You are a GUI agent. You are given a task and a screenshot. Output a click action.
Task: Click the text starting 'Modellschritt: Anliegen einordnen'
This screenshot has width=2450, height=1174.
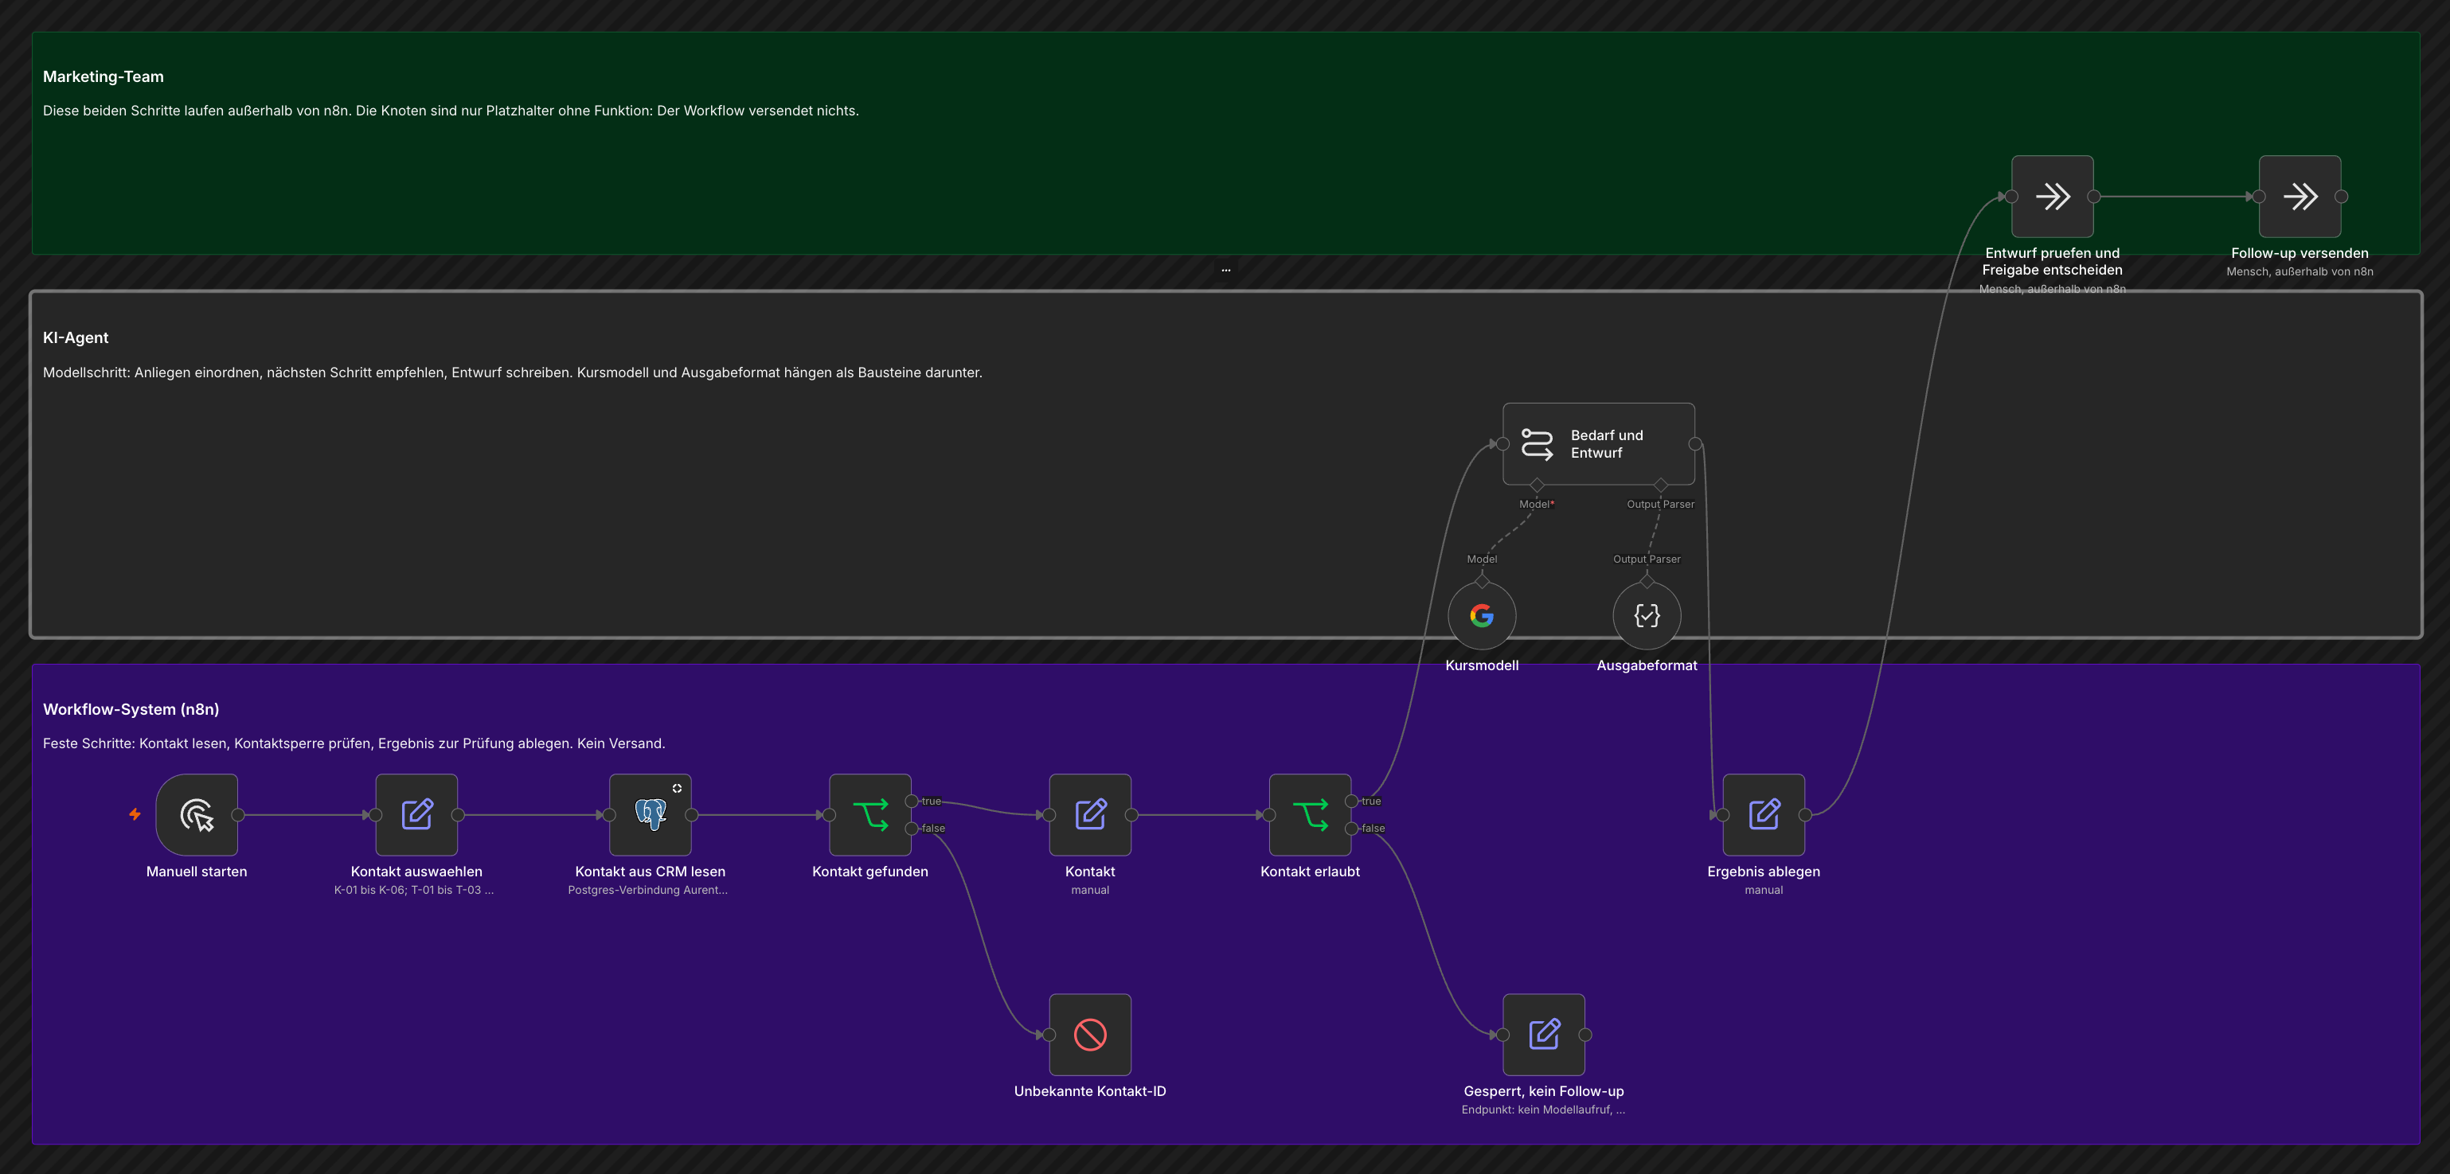[513, 372]
